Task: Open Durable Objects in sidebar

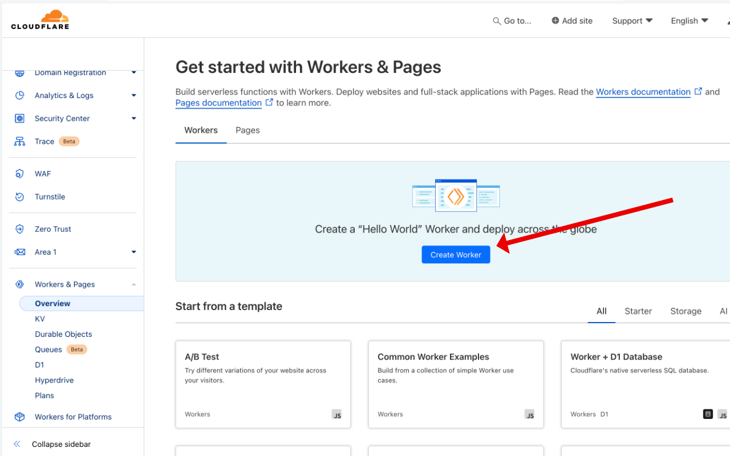Action: point(63,334)
